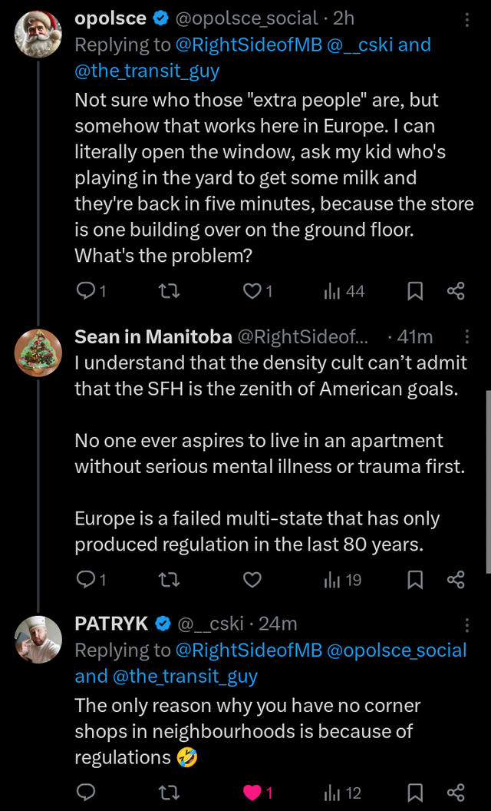The height and width of the screenshot is (811, 491).
Task: Open @opolsce_social mention in PATRYK's reply
Action: coord(397,650)
